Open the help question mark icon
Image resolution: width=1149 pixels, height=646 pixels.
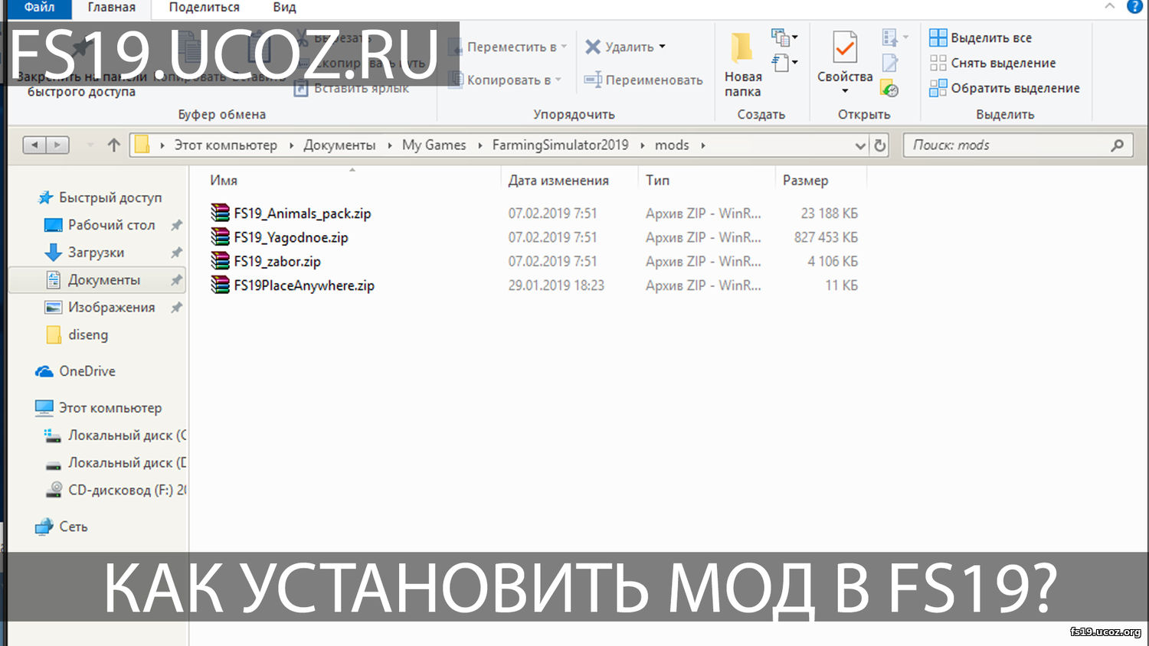click(1134, 7)
